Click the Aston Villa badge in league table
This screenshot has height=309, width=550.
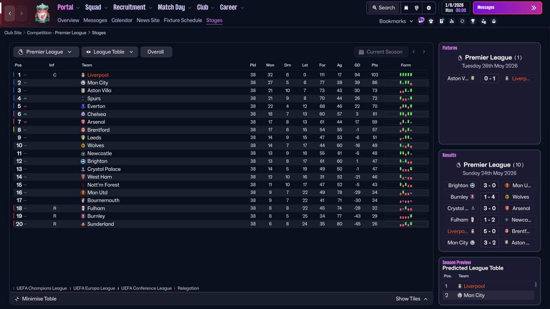tap(83, 91)
